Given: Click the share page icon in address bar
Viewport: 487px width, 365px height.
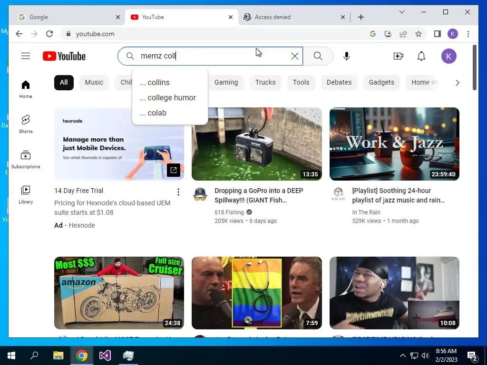Looking at the screenshot, I should [403, 34].
